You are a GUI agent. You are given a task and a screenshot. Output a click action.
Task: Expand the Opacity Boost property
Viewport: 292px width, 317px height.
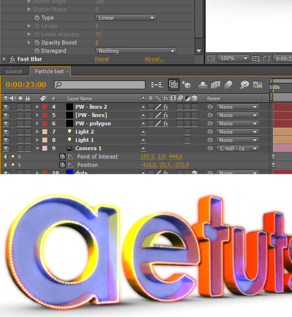pos(29,42)
